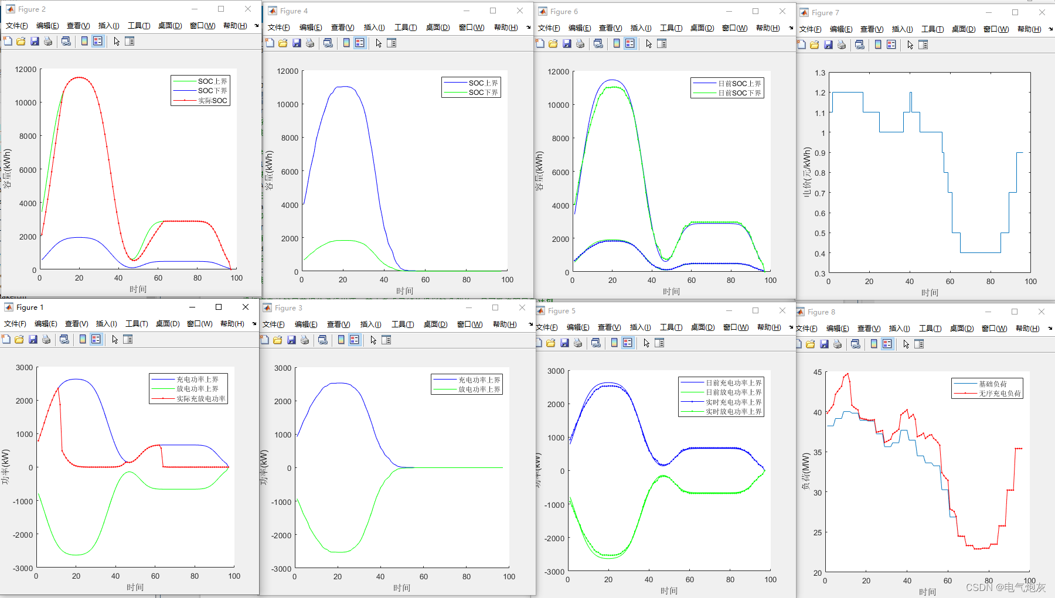
Task: Toggle Insert Colorbar in Figure 8 toolbar
Action: pos(874,344)
